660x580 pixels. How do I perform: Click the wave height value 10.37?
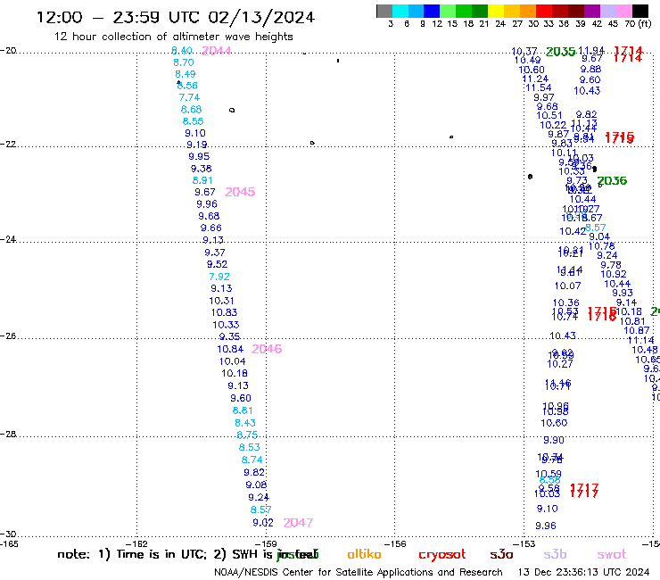coord(524,52)
